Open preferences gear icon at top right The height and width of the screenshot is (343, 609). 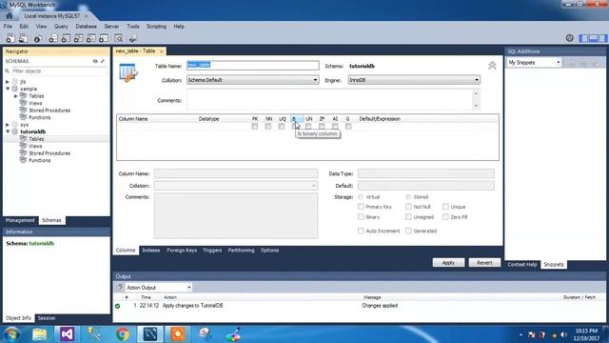(569, 38)
